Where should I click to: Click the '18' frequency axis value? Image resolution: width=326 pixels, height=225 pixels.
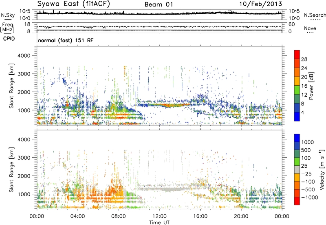pyautogui.click(x=27, y=24)
